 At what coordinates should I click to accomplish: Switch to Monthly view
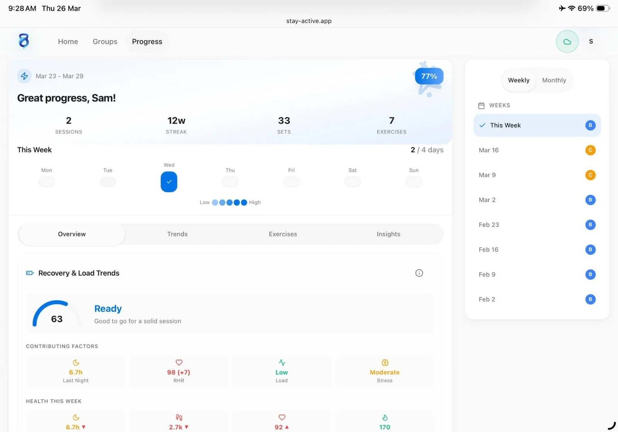coord(553,80)
